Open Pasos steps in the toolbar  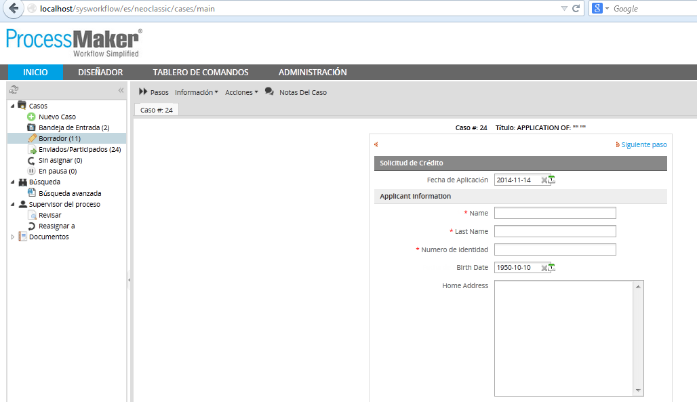153,92
